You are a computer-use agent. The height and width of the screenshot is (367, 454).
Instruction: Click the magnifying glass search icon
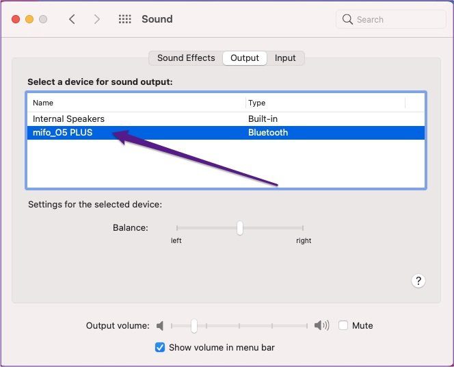pyautogui.click(x=347, y=19)
